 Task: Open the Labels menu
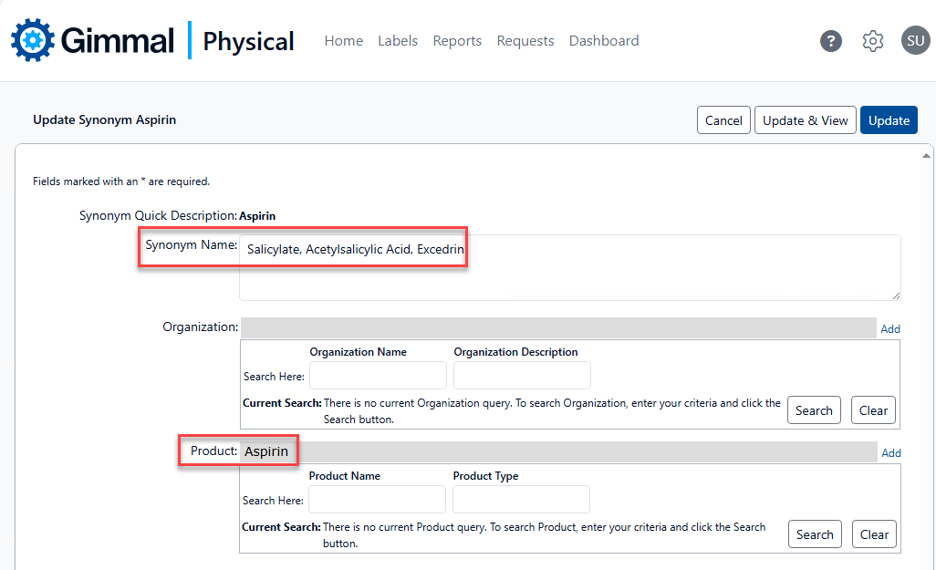point(398,41)
